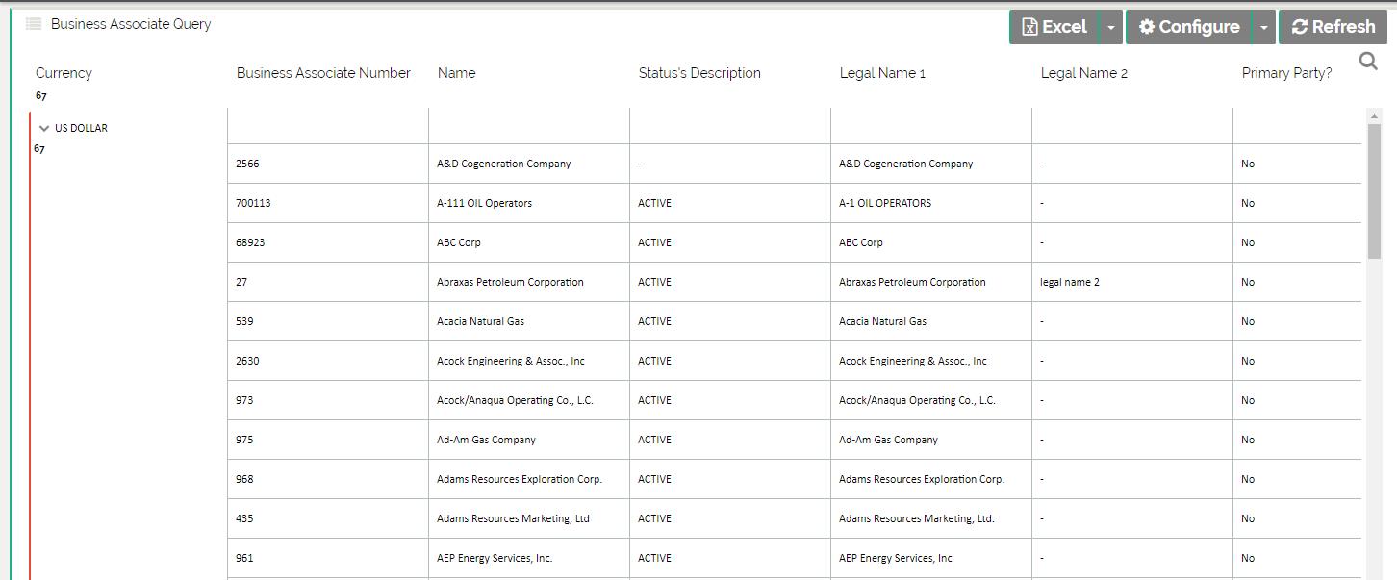Viewport: 1397px width, 580px height.
Task: Click the Primary Party? column header
Action: coord(1286,73)
